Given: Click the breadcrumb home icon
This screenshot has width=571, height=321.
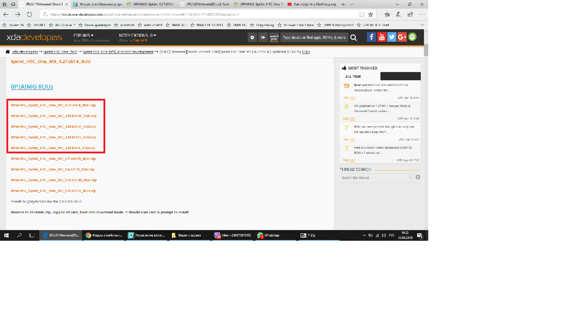Looking at the screenshot, I should coord(7,52).
